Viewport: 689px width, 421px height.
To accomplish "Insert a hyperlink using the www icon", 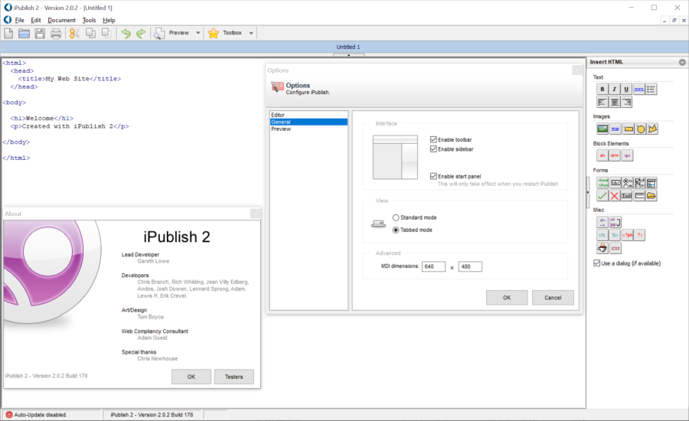I will pos(639,90).
